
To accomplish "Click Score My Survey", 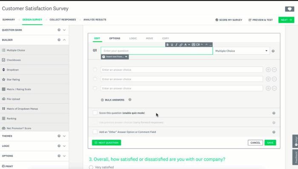I will tap(229, 20).
